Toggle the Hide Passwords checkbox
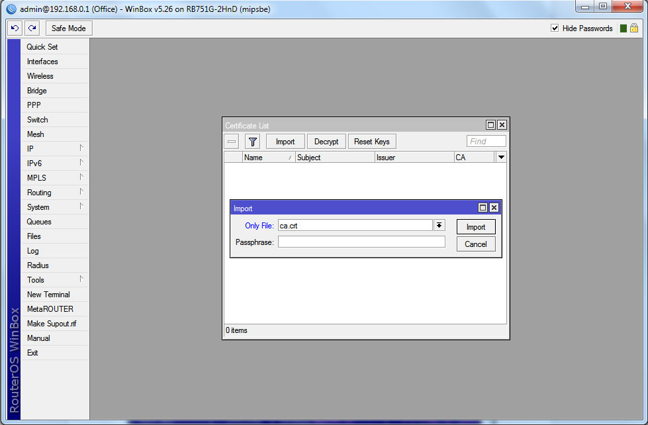 (555, 28)
